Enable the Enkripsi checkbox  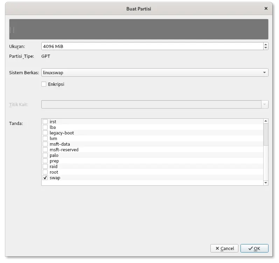tap(44, 84)
